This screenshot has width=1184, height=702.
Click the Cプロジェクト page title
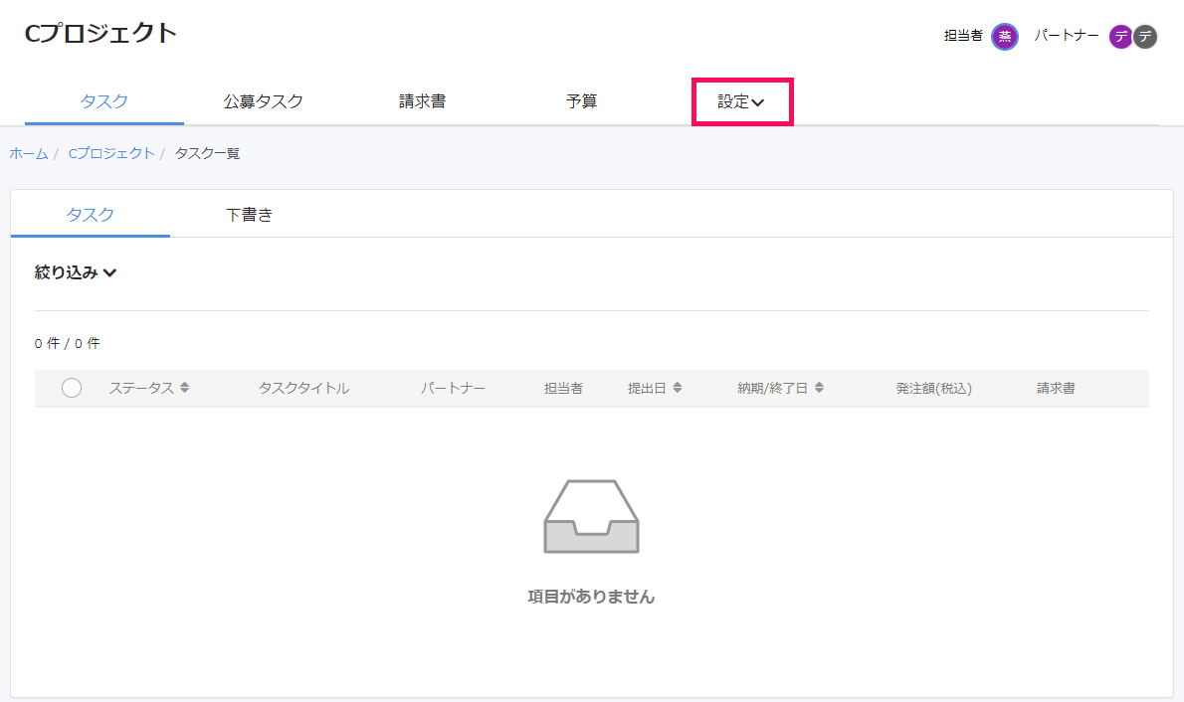point(101,33)
